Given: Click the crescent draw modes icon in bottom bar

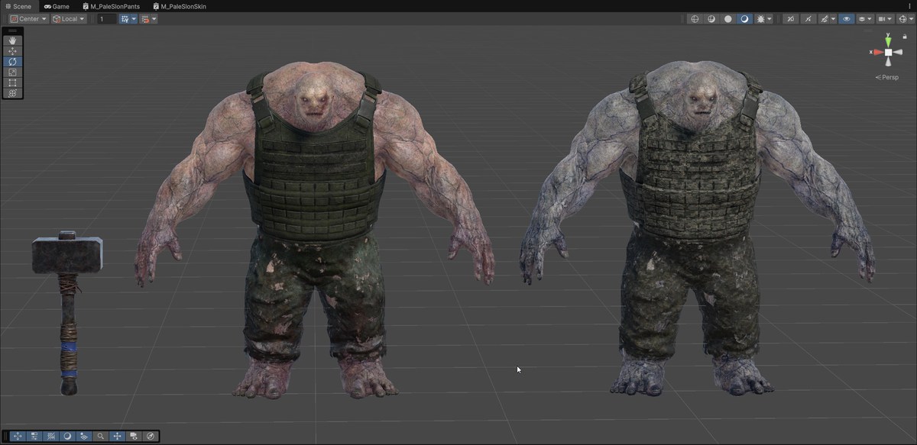Looking at the screenshot, I should coord(67,437).
